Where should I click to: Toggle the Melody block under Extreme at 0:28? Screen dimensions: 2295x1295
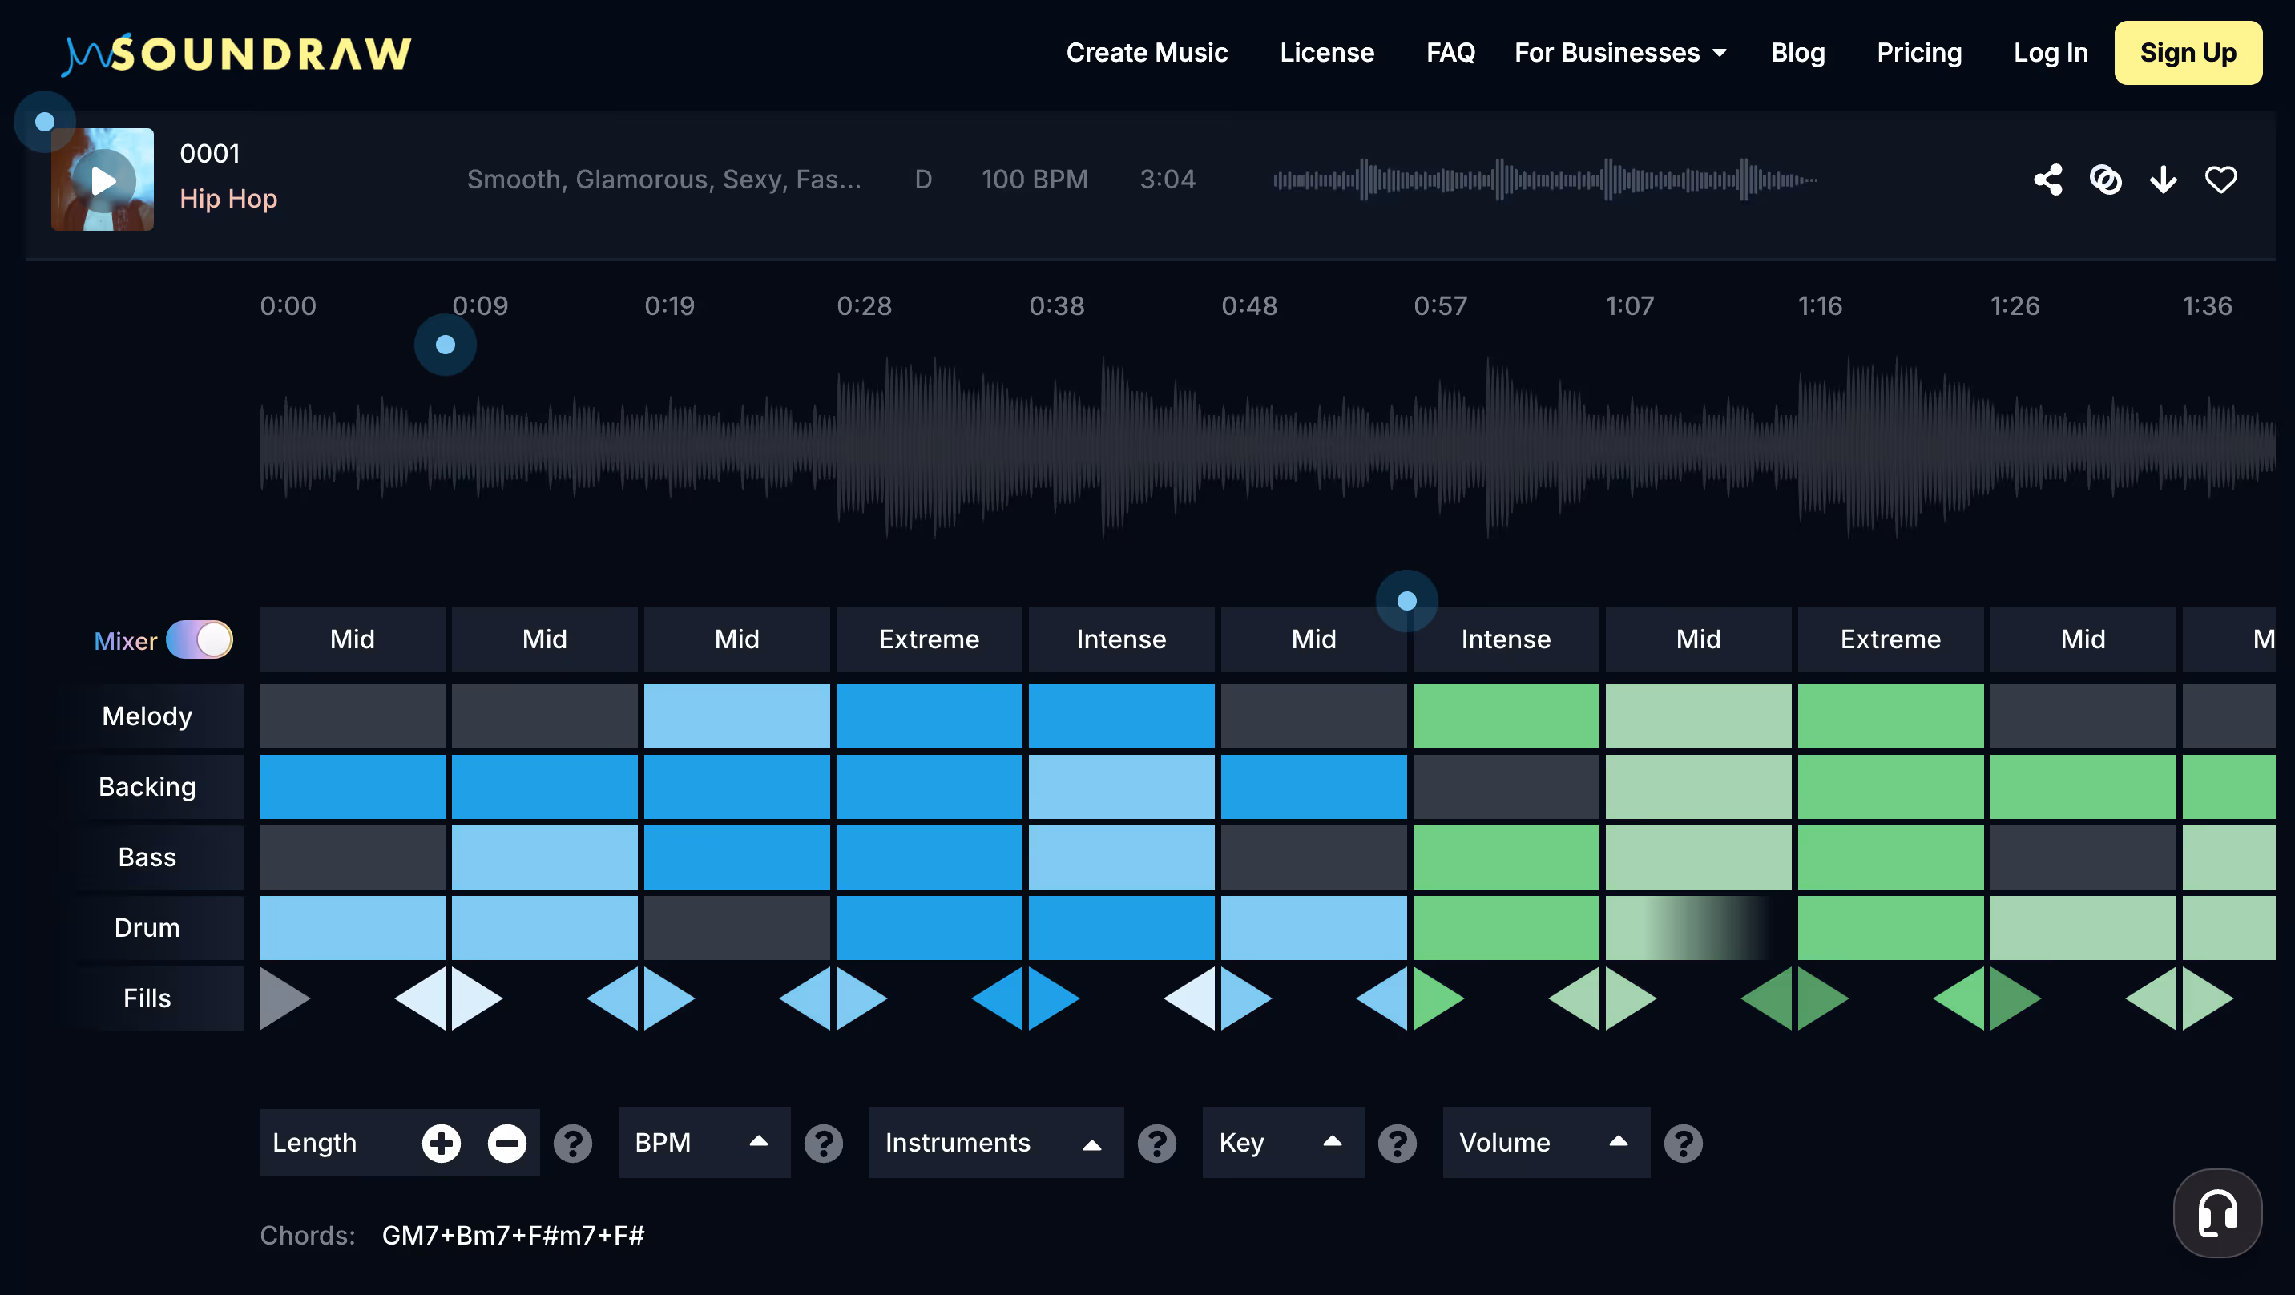coord(930,716)
